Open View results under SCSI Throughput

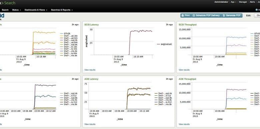click(184, 70)
